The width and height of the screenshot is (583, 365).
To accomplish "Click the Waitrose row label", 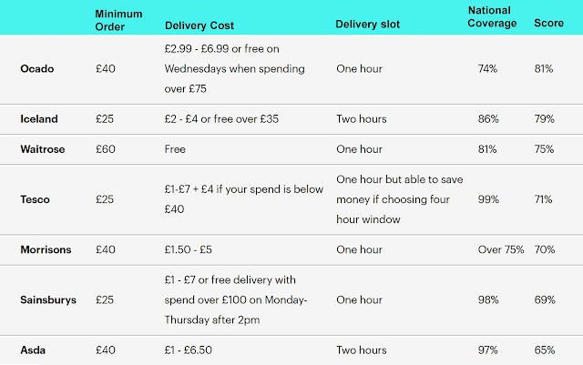I will 41,147.
